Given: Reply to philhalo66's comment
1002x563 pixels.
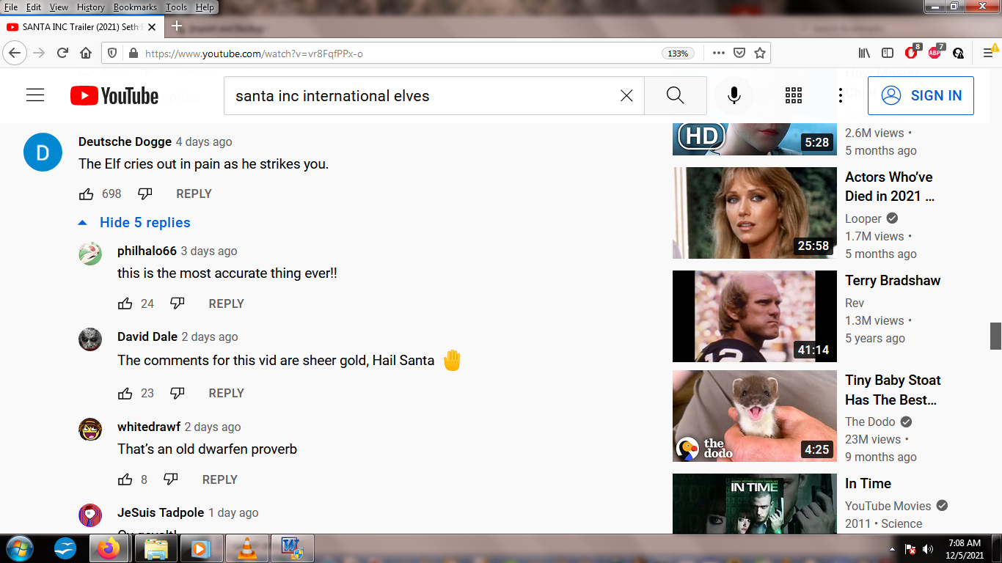Looking at the screenshot, I should point(226,303).
